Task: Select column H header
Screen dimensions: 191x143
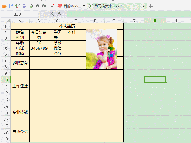Action: (x=155, y=21)
